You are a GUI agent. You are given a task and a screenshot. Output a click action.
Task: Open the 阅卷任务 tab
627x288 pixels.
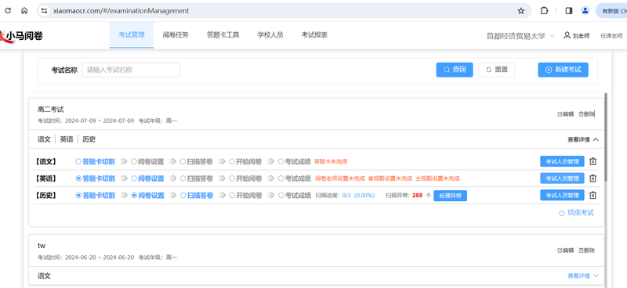176,34
